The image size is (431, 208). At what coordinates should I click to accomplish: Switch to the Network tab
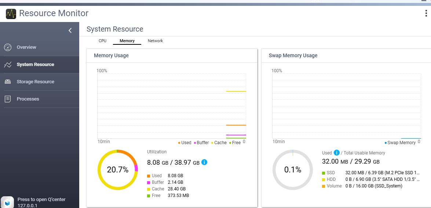pyautogui.click(x=155, y=41)
